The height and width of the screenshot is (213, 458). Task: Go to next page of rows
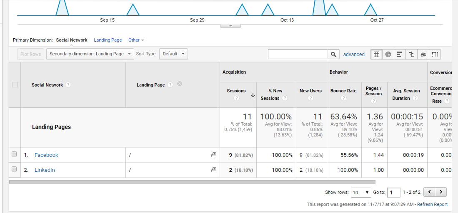point(441,192)
